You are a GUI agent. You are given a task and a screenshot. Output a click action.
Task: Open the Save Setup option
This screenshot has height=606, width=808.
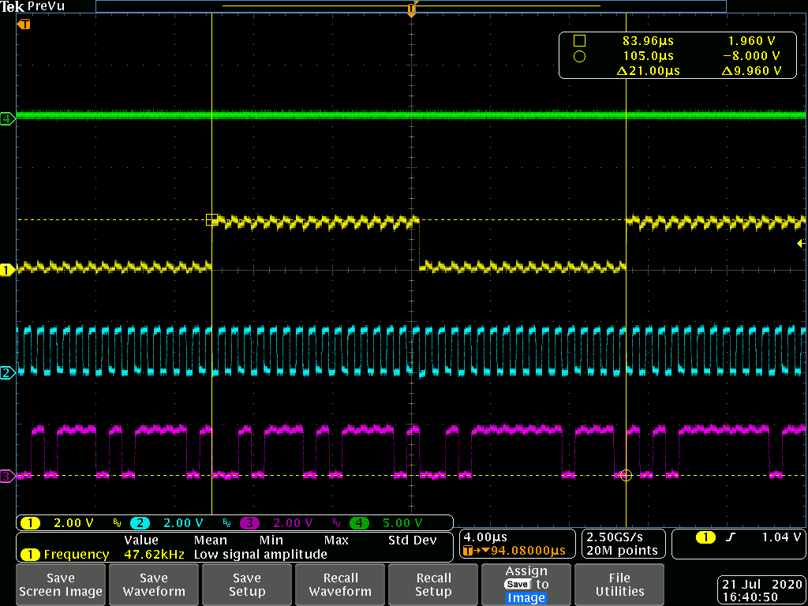point(247,585)
